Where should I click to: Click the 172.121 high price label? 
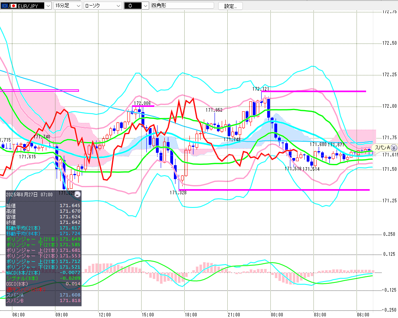click(x=260, y=89)
